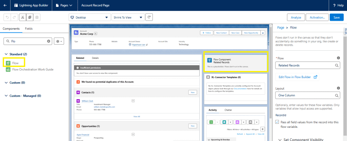Expand the Custom (0) section
Screen dimensions: 347x141
coord(6,83)
